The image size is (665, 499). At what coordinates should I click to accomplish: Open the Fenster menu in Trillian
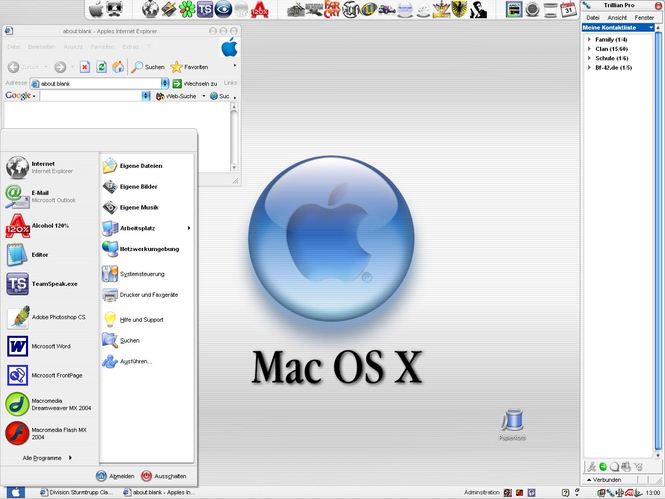tap(644, 18)
